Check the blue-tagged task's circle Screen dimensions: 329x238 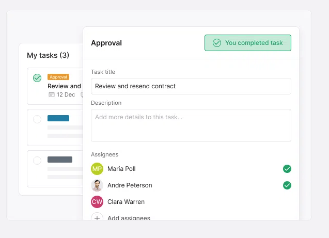tap(37, 119)
